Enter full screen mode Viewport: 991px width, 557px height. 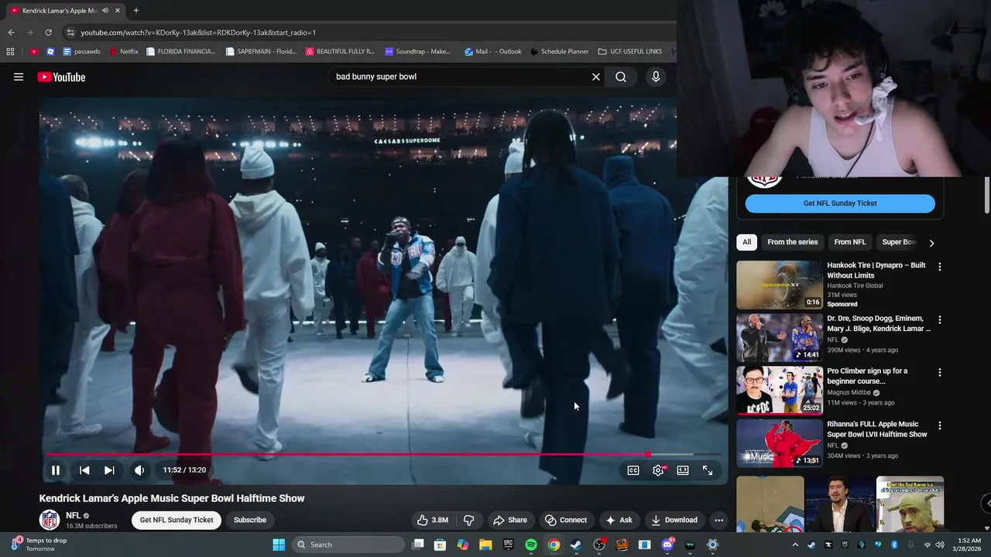click(708, 470)
